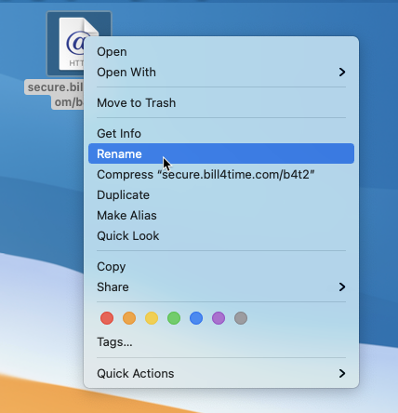Choose Open from the context menu
The width and height of the screenshot is (398, 413).
(x=221, y=52)
